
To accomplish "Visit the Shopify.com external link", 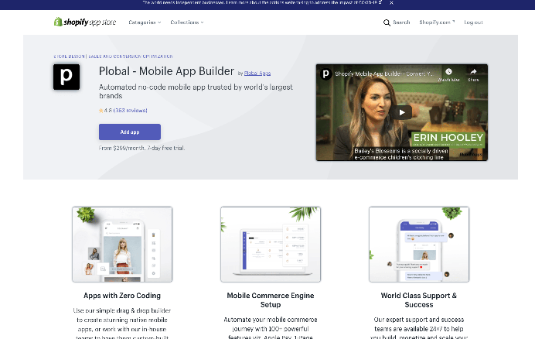I will [x=437, y=22].
